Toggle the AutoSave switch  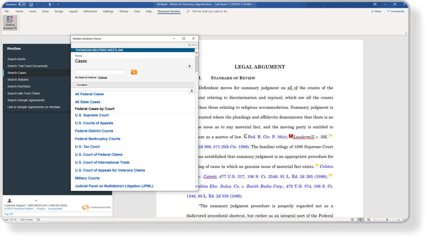pos(22,5)
